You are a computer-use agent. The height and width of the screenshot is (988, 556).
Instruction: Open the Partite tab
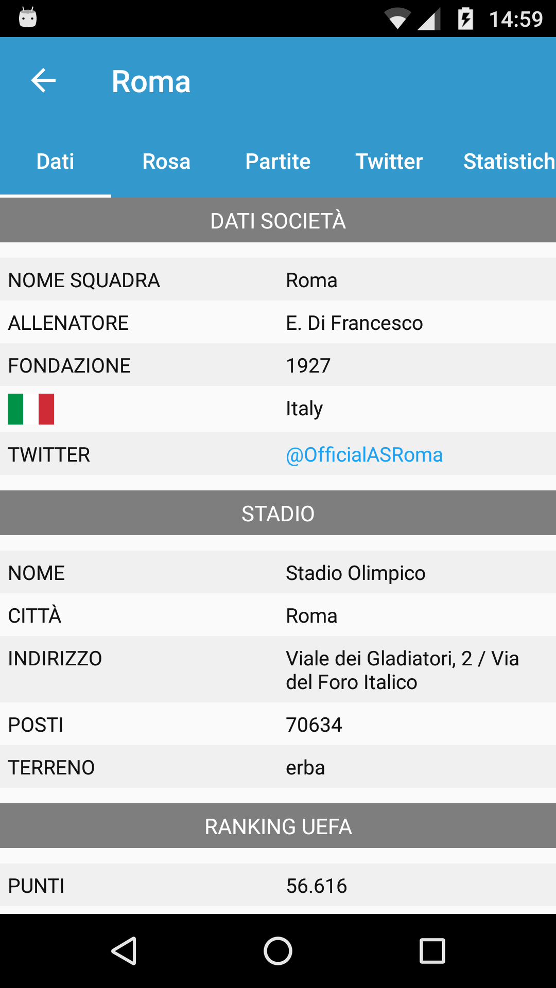coord(278,161)
